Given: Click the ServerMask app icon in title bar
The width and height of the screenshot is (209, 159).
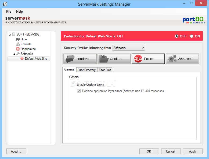Looking at the screenshot, I should (x=5, y=4).
